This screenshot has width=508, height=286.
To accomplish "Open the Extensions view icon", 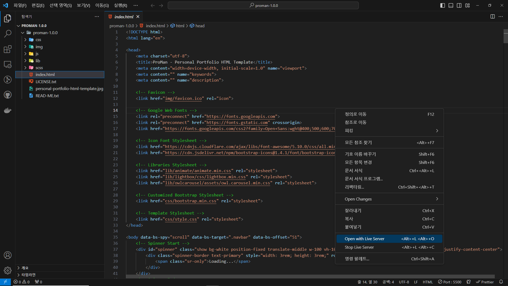I will pos(8,49).
